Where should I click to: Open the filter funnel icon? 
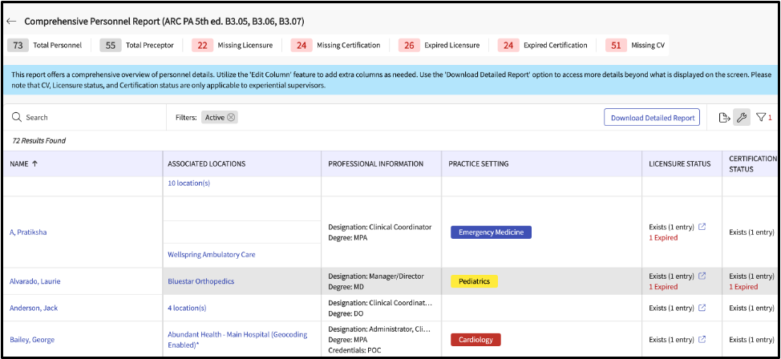[761, 118]
